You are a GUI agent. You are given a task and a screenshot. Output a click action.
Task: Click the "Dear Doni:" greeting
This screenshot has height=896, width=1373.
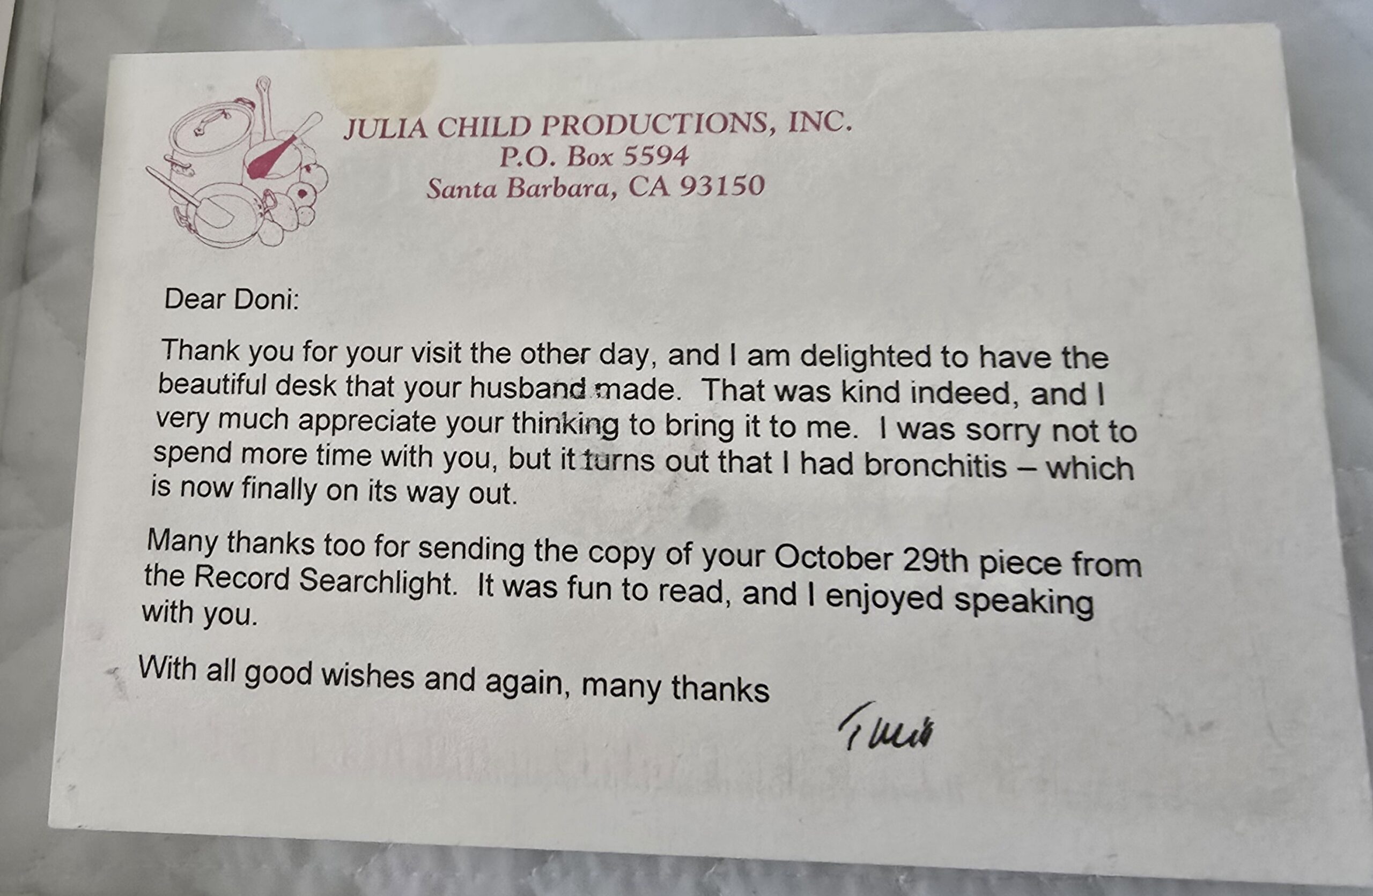(231, 299)
